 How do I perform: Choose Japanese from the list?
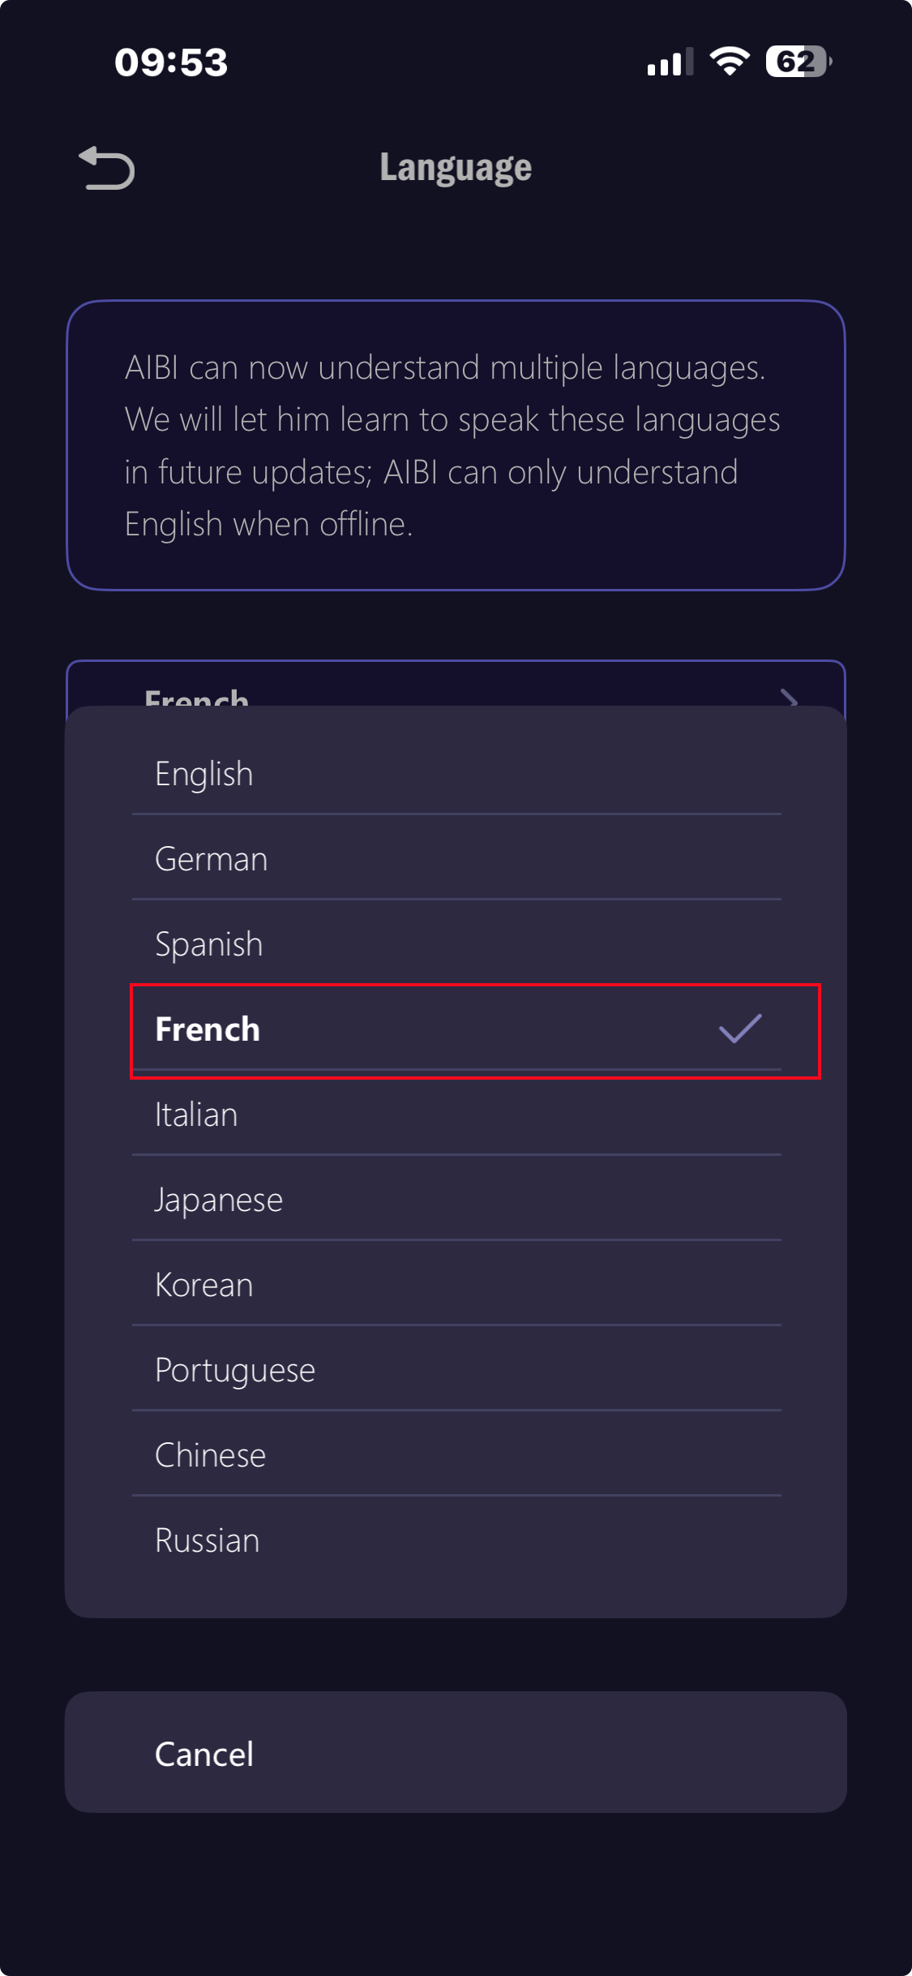point(456,1200)
